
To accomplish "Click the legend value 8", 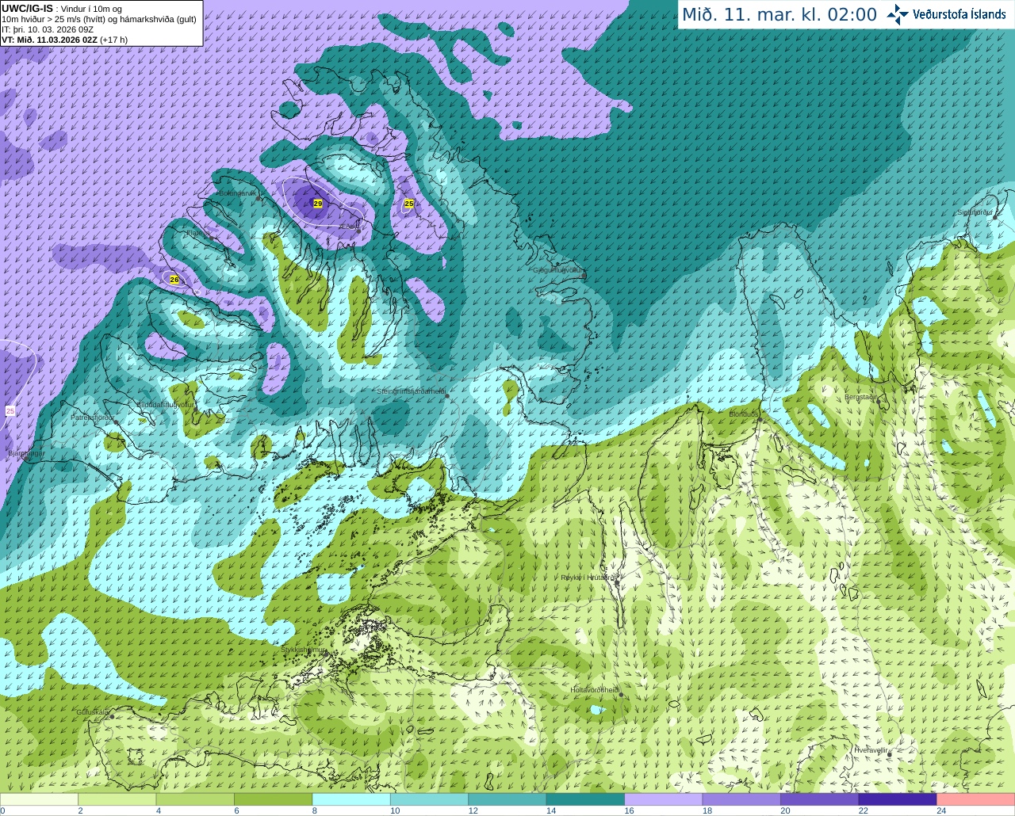I will [x=315, y=810].
